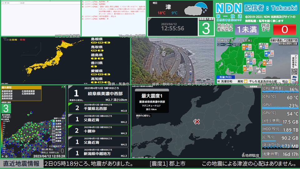
Task: Click the 最大震度1 info box on epicenter map
Action: click(x=152, y=101)
